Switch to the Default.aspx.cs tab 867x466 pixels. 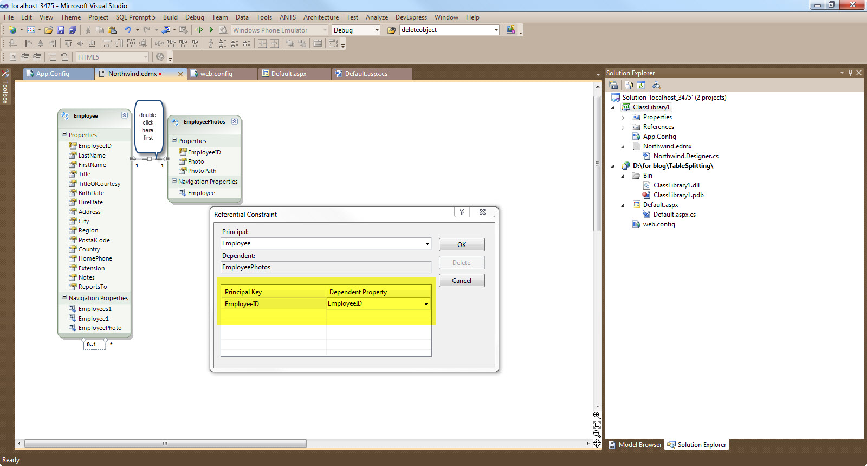[372, 74]
